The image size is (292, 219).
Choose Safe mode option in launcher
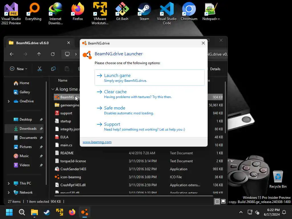[149, 110]
